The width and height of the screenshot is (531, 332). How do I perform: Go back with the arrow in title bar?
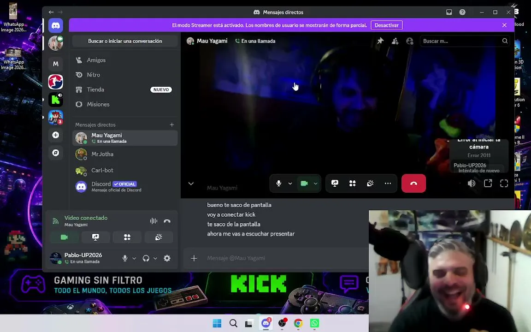coord(51,12)
